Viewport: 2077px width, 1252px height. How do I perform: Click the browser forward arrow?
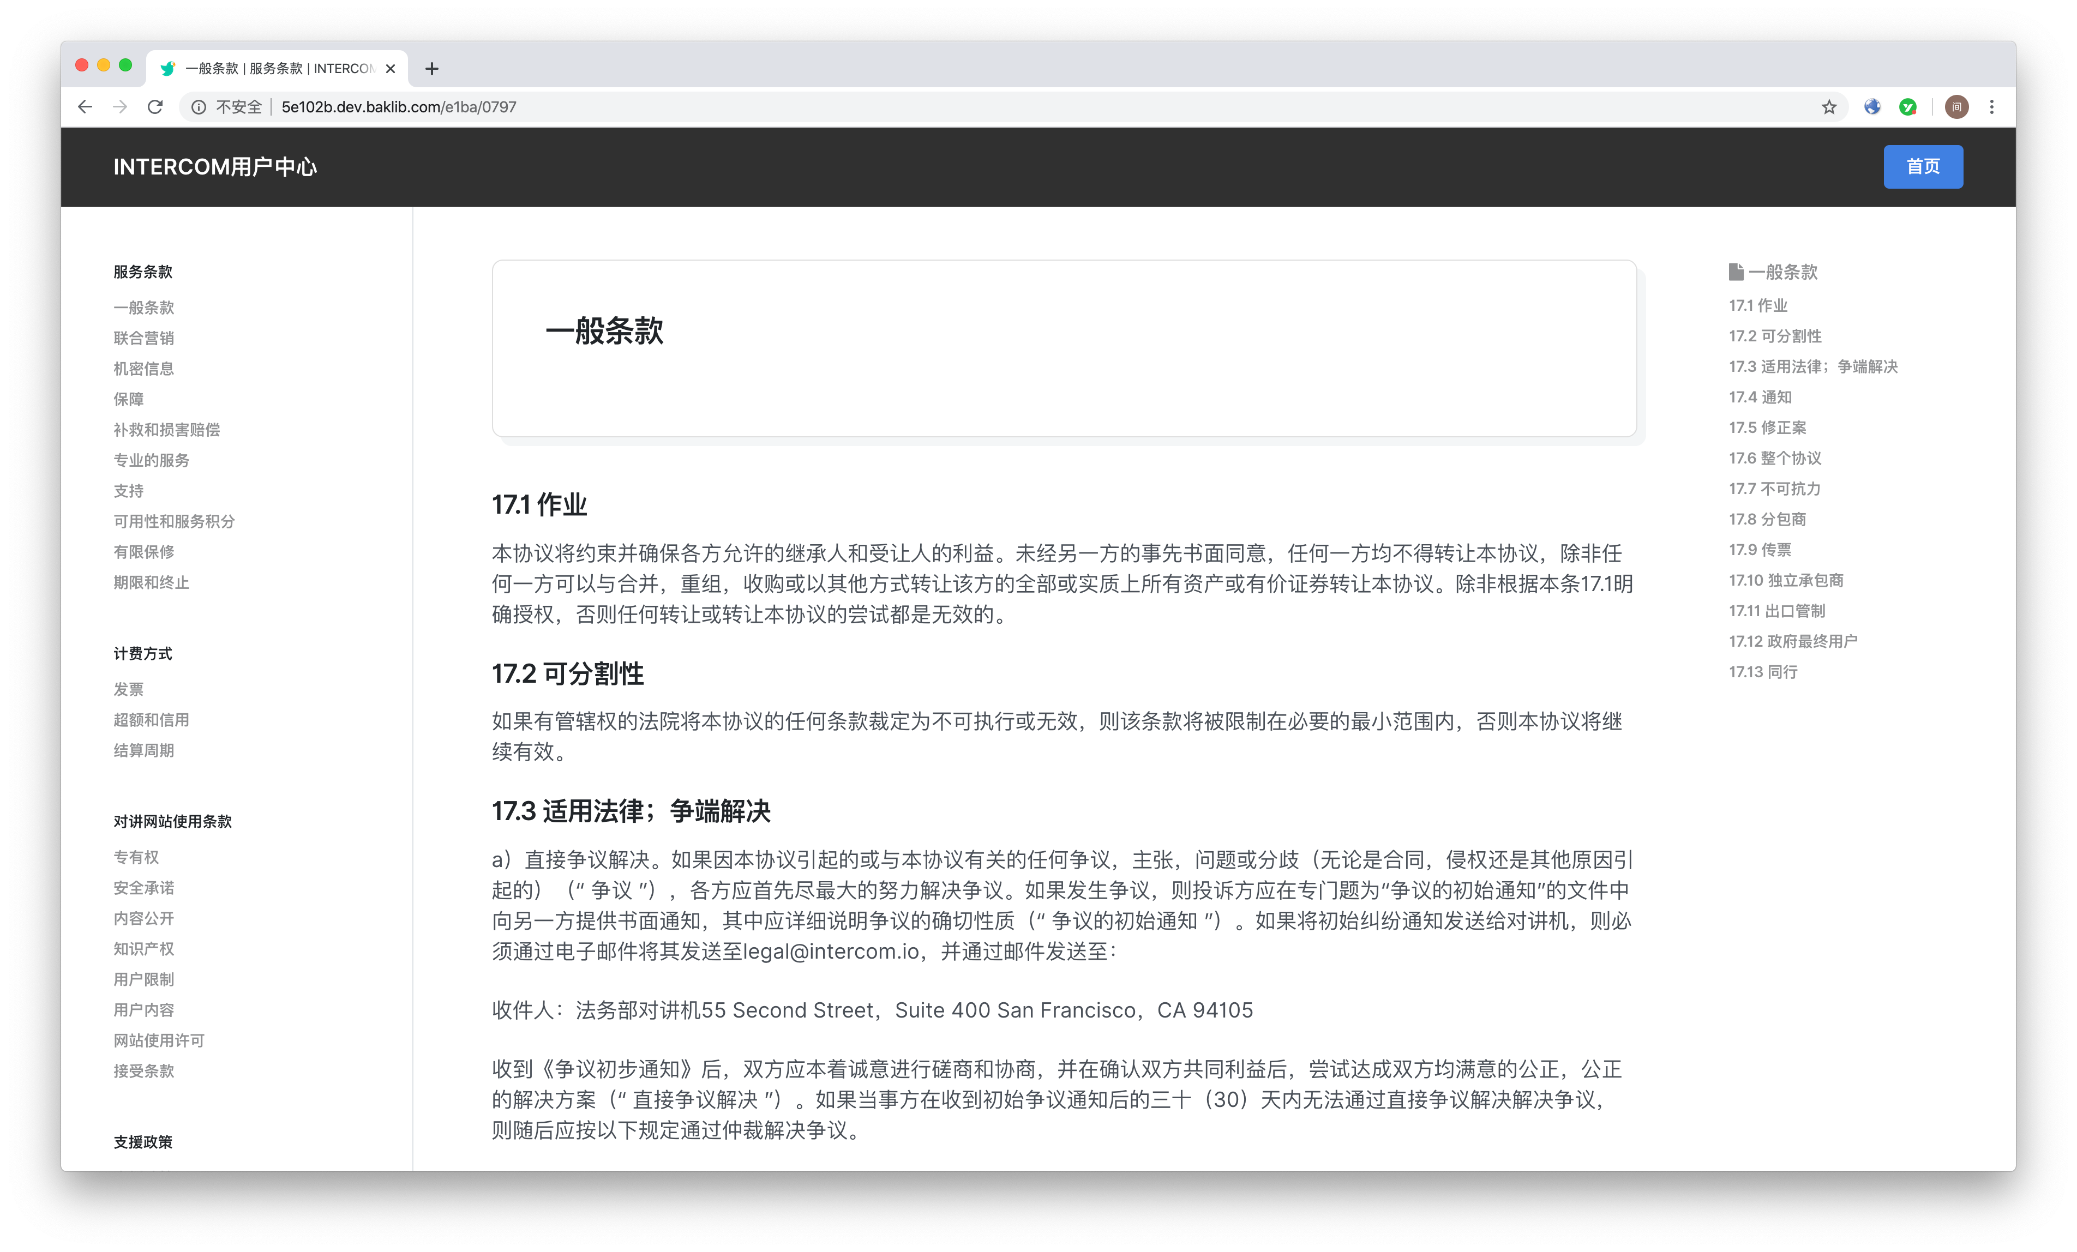(121, 107)
